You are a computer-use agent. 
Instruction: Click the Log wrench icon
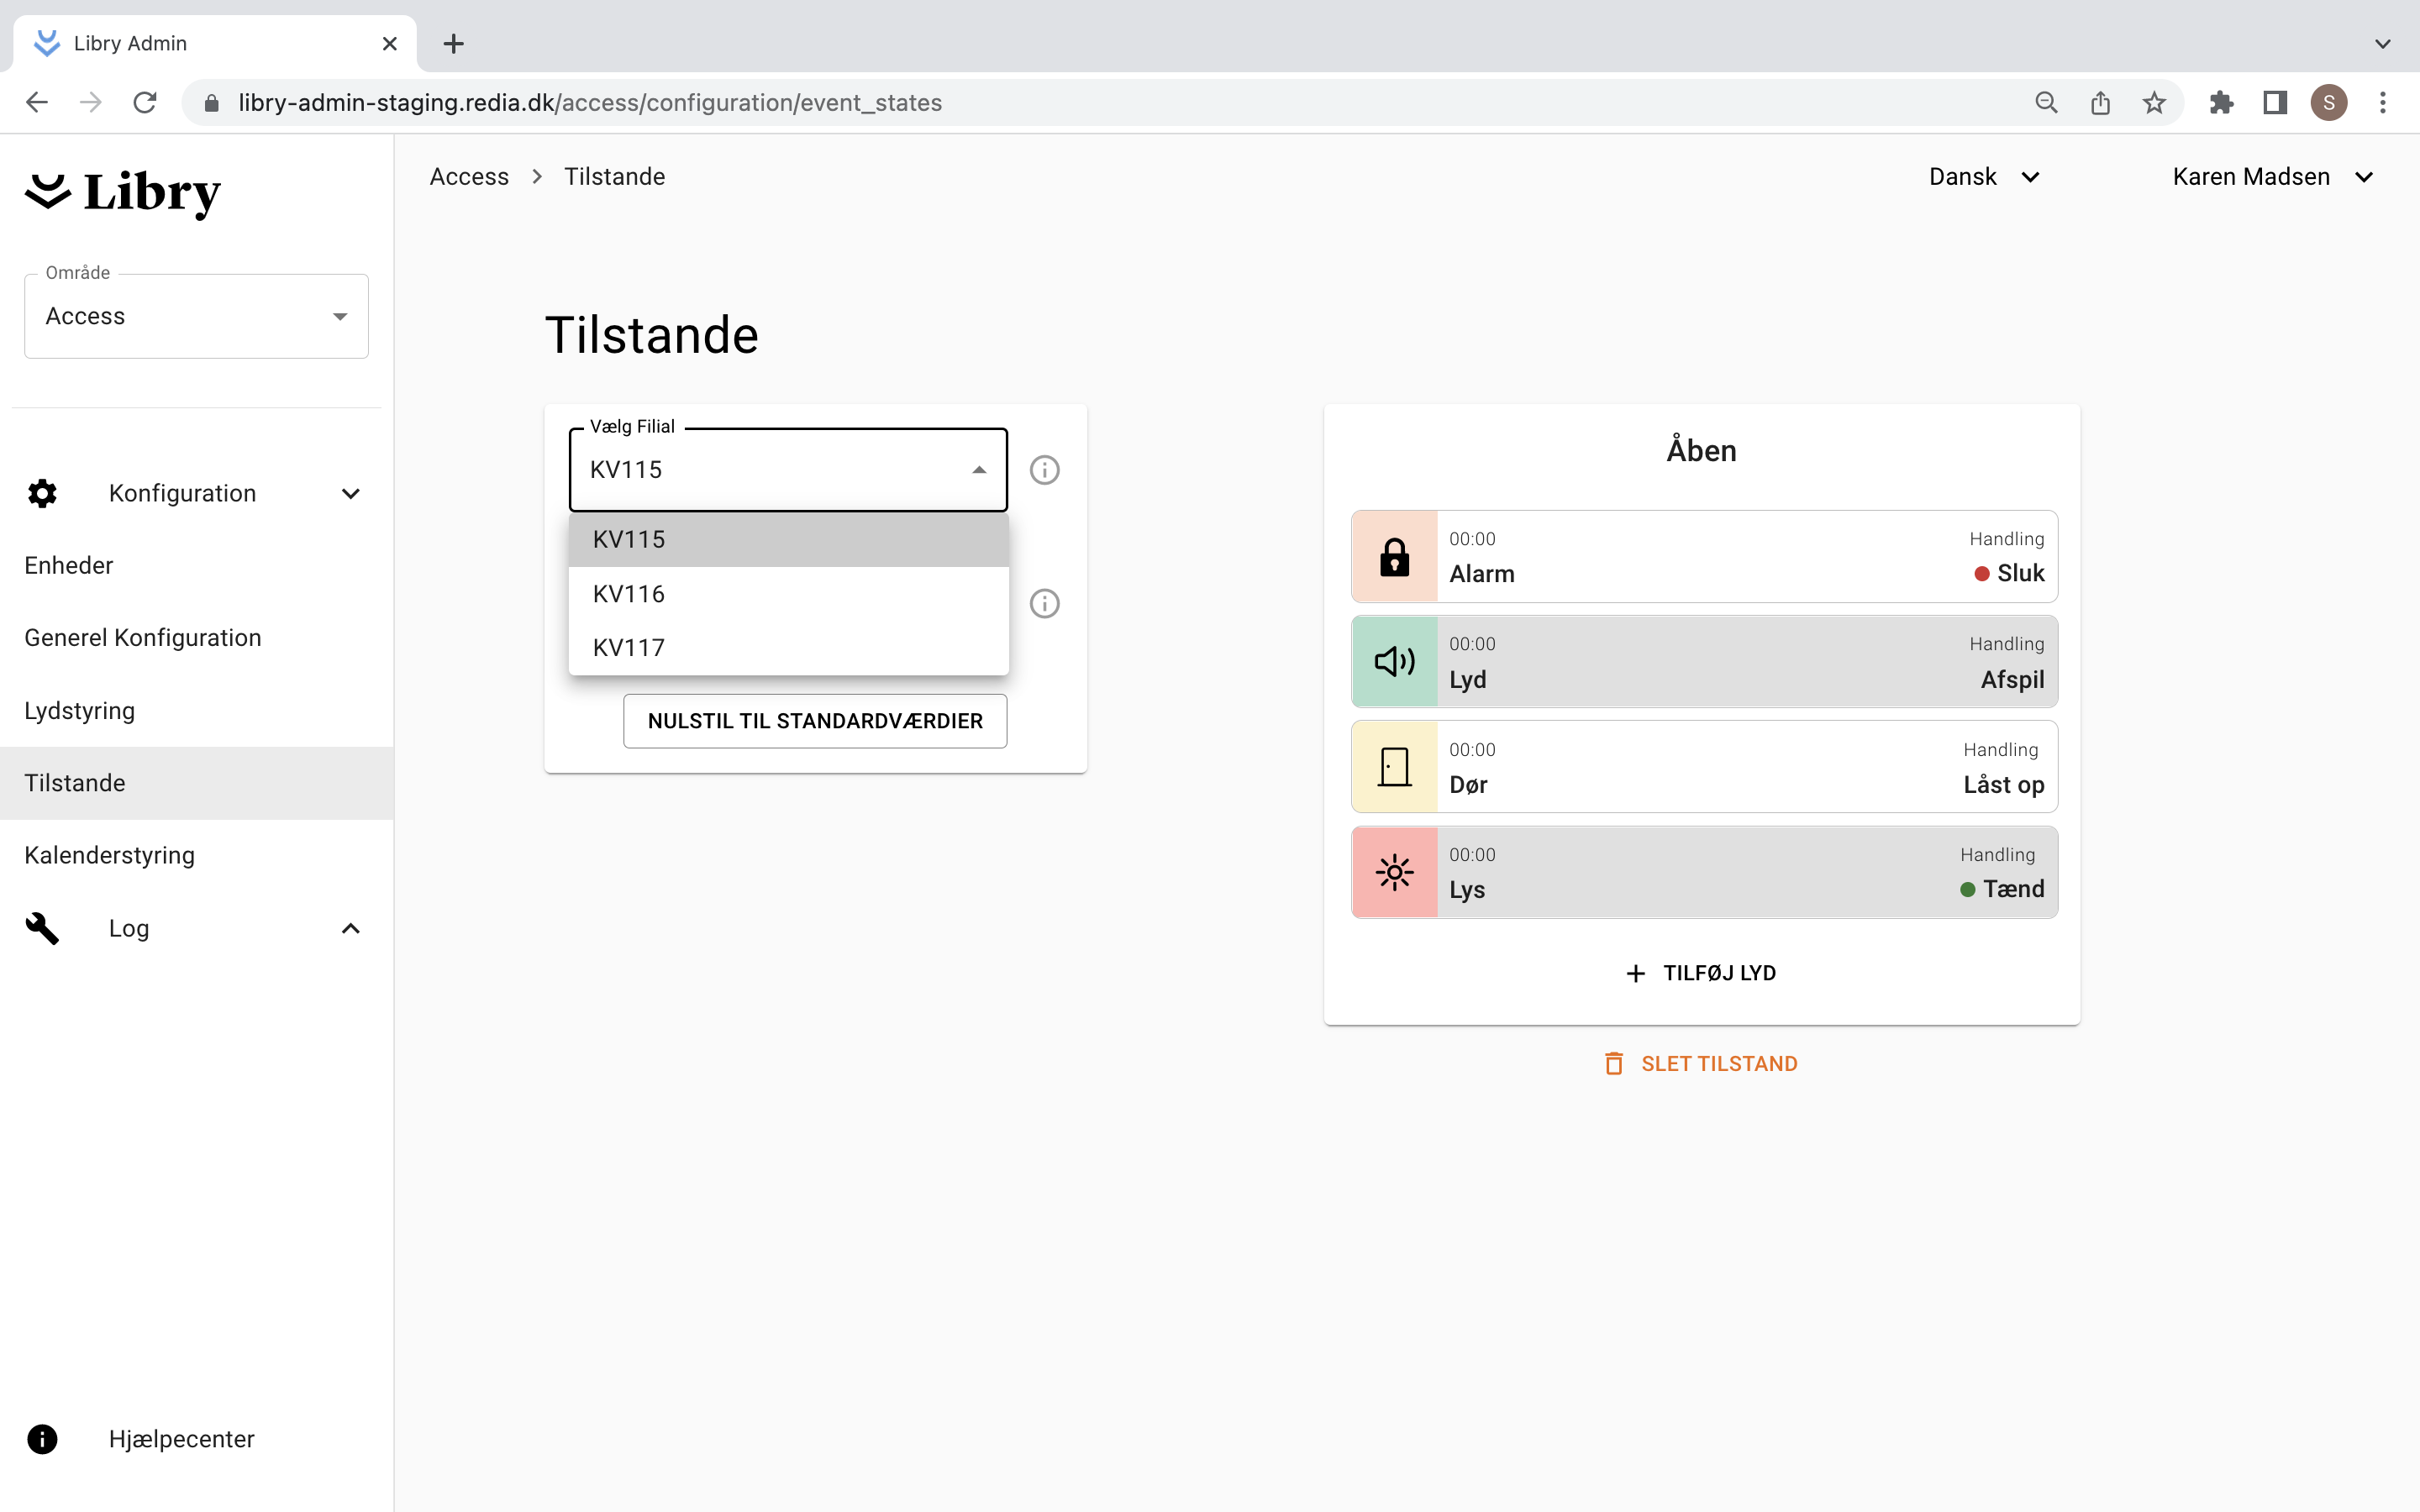[42, 928]
